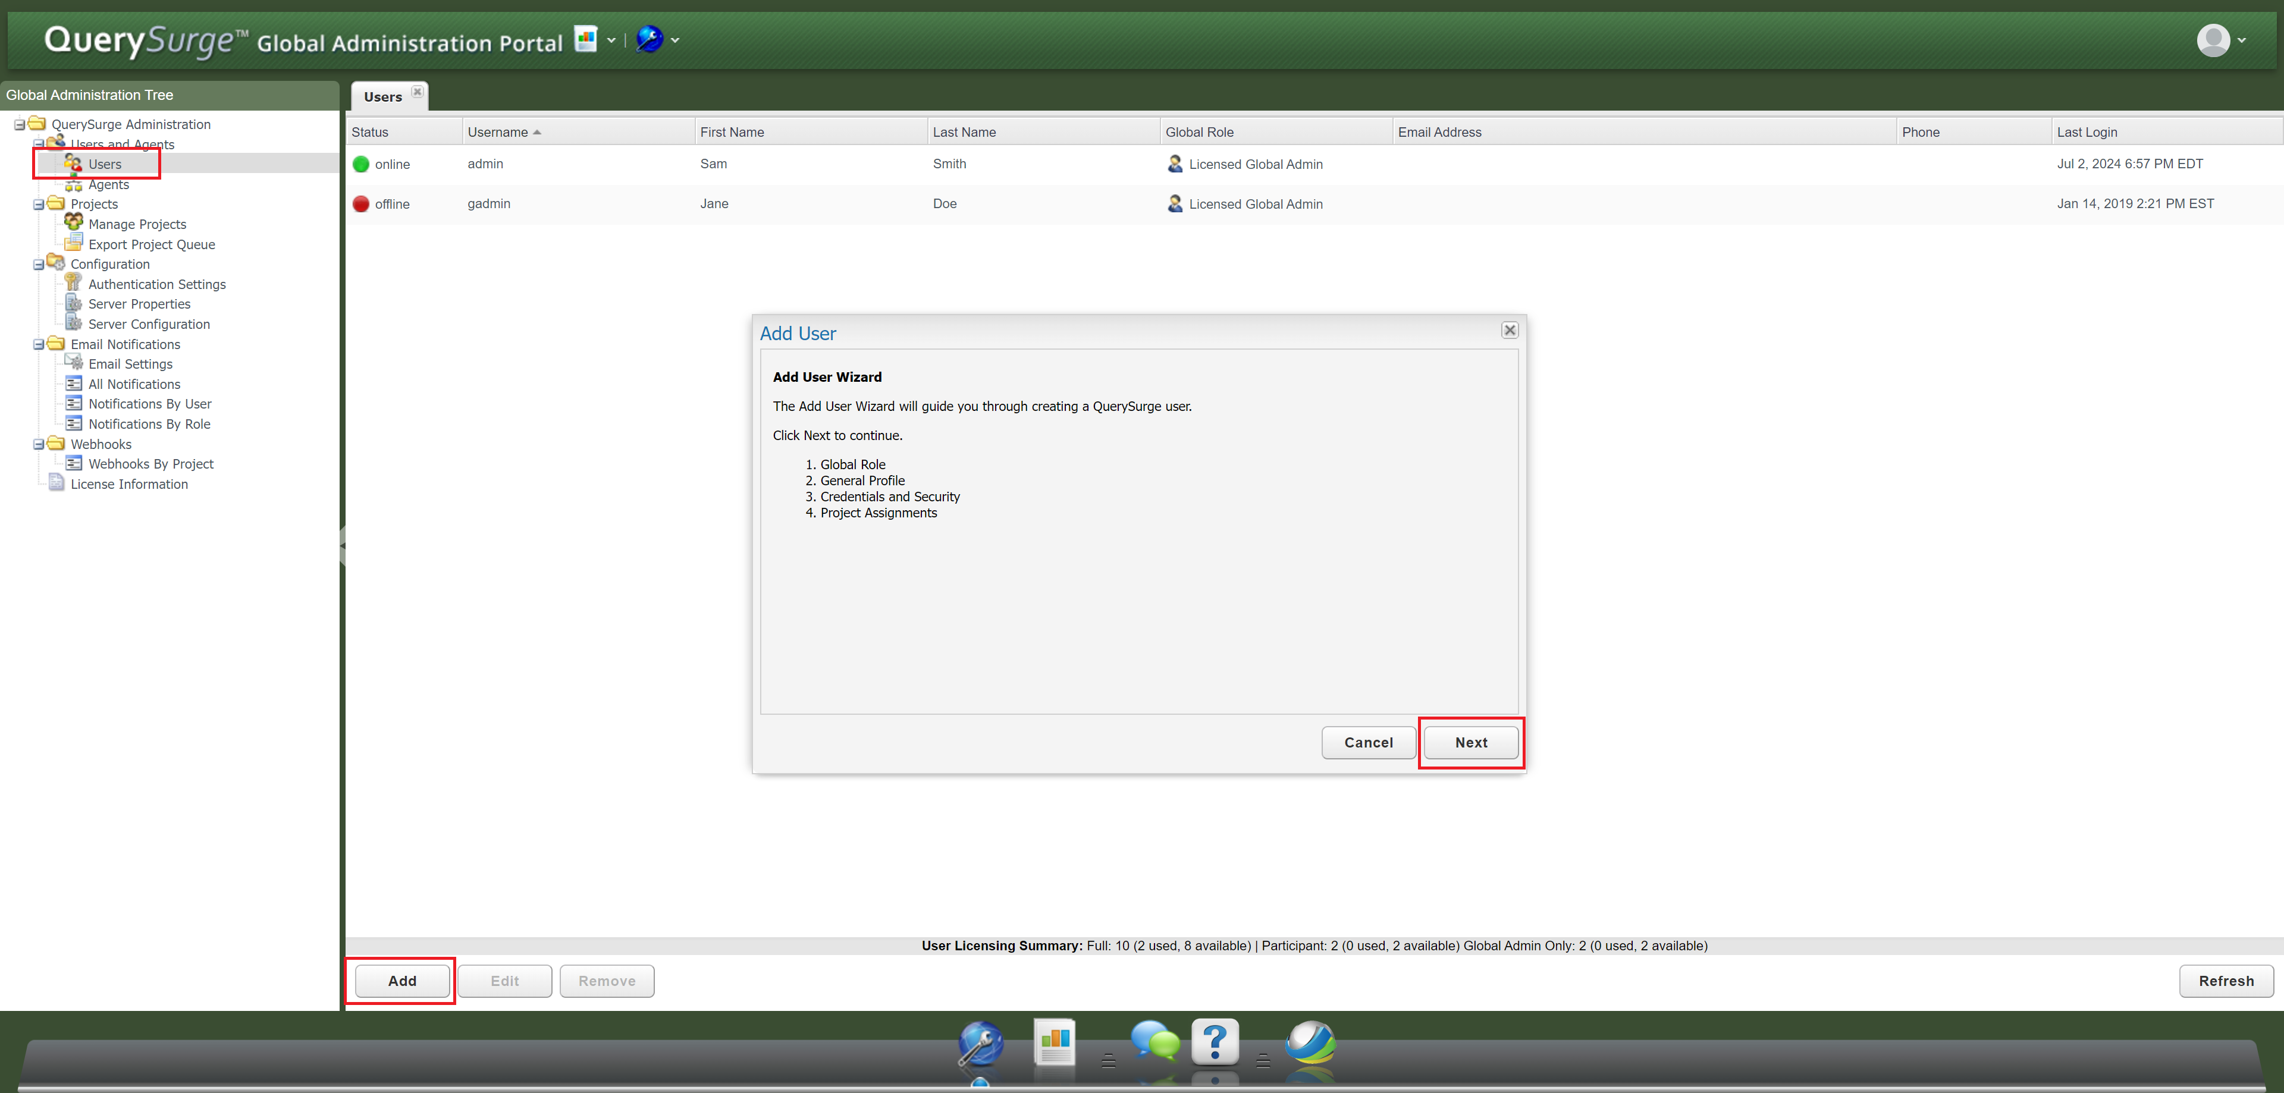
Task: Collapse the Projects folder node
Action: 39,205
